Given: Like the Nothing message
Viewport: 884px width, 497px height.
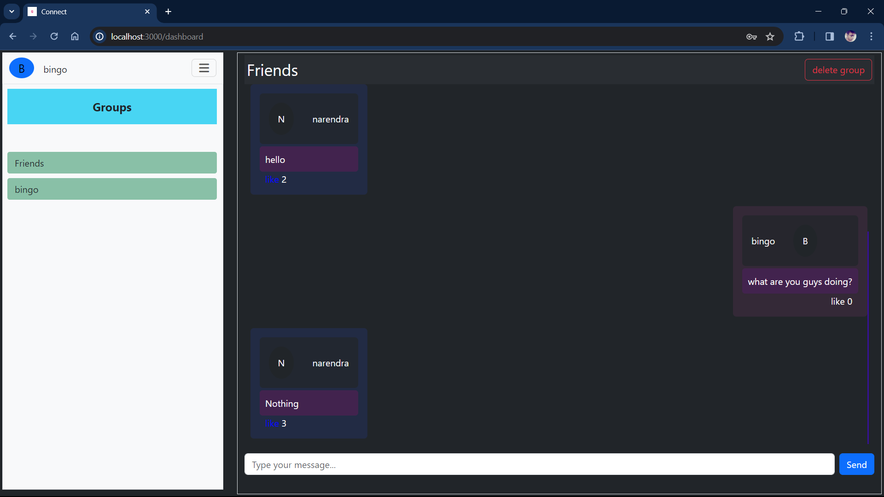Looking at the screenshot, I should pos(272,423).
